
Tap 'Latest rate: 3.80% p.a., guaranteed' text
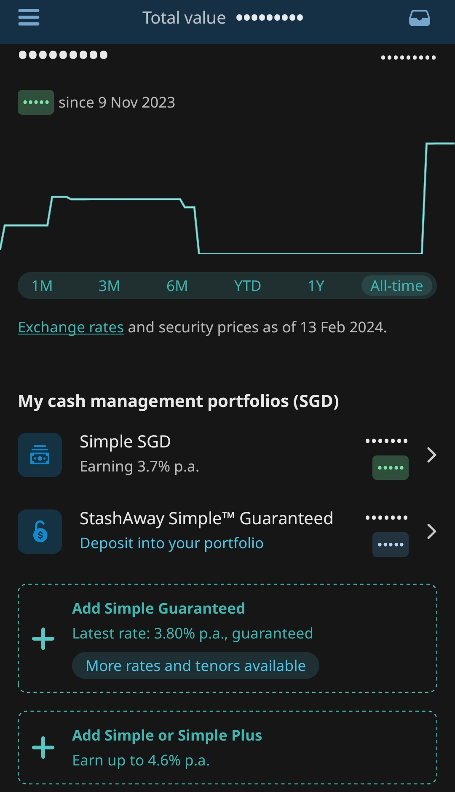pos(193,633)
